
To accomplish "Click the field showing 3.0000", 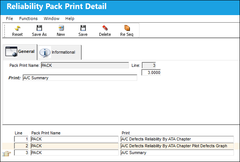I will click(151, 73).
